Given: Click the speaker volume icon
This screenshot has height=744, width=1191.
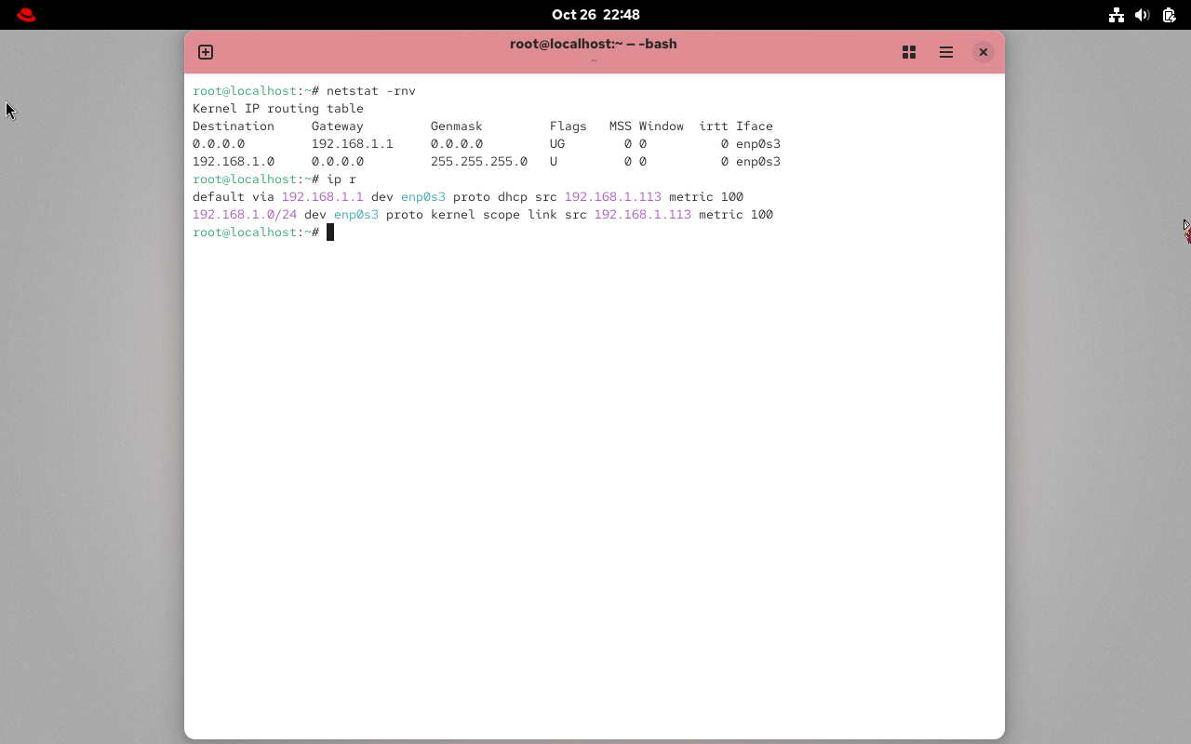Looking at the screenshot, I should 1143,15.
